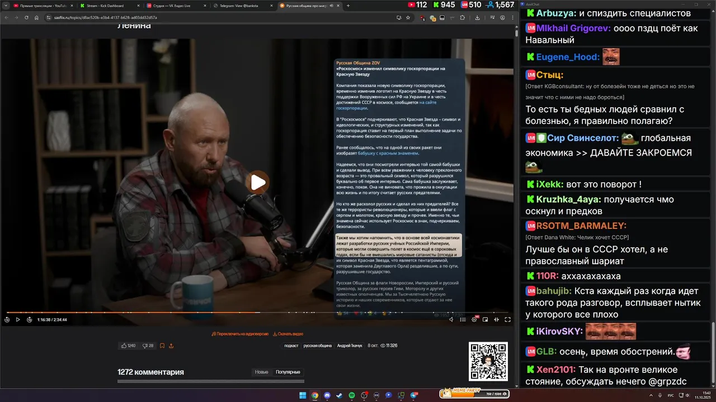Go to the browser home page
Screen dimensions: 716x402
click(36, 17)
